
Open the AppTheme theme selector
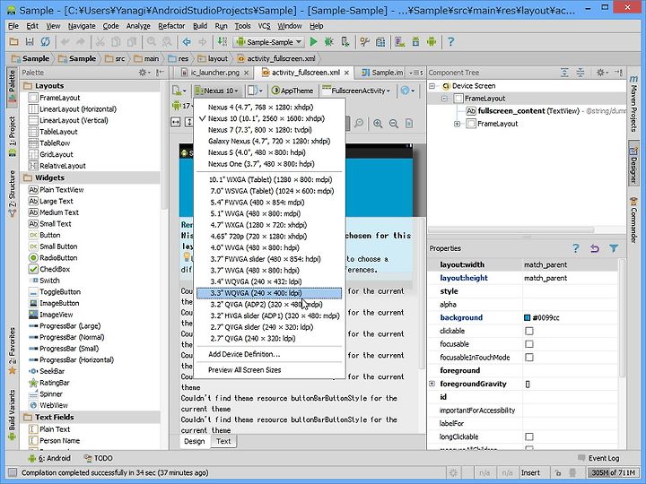pos(292,91)
